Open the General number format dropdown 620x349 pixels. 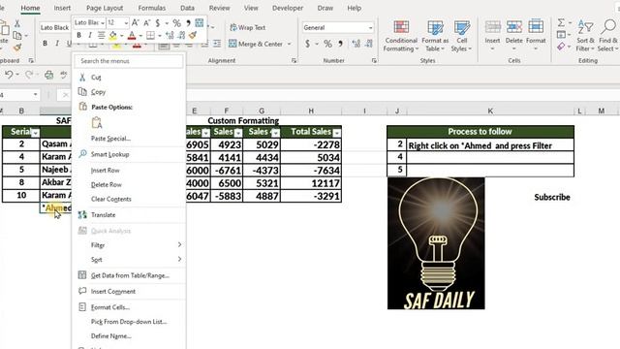[370, 28]
